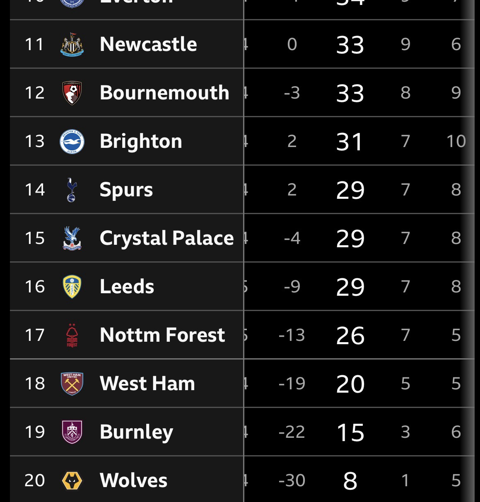480x502 pixels.
Task: Click the Wolves wolf-head badge
Action: coord(72,480)
